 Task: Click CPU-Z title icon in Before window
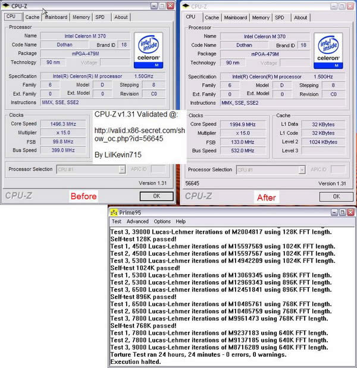(6, 5)
